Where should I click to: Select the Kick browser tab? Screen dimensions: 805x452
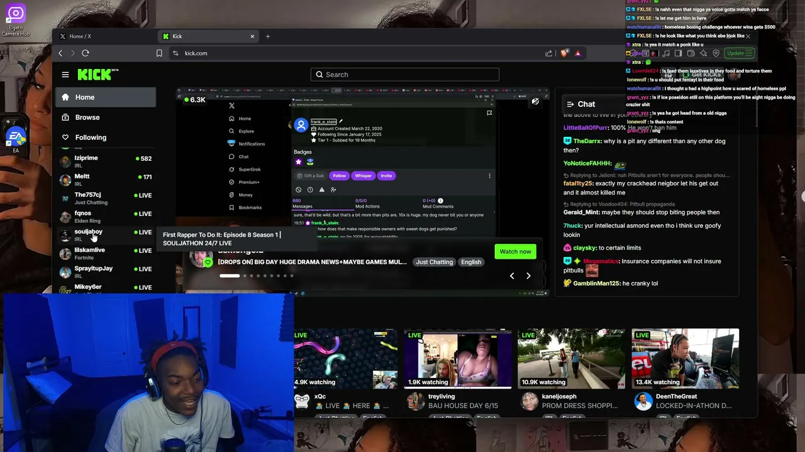(x=209, y=36)
